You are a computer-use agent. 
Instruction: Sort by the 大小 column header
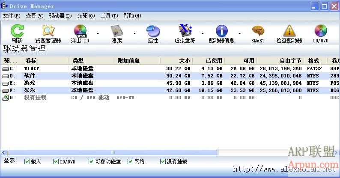[x=176, y=61]
